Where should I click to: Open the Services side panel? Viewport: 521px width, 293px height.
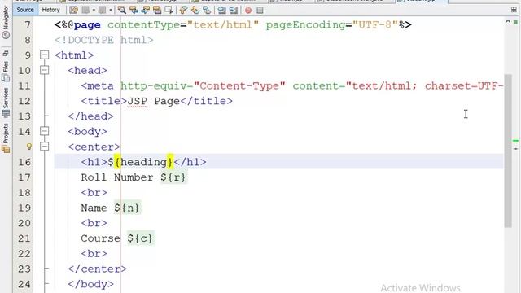(6, 102)
